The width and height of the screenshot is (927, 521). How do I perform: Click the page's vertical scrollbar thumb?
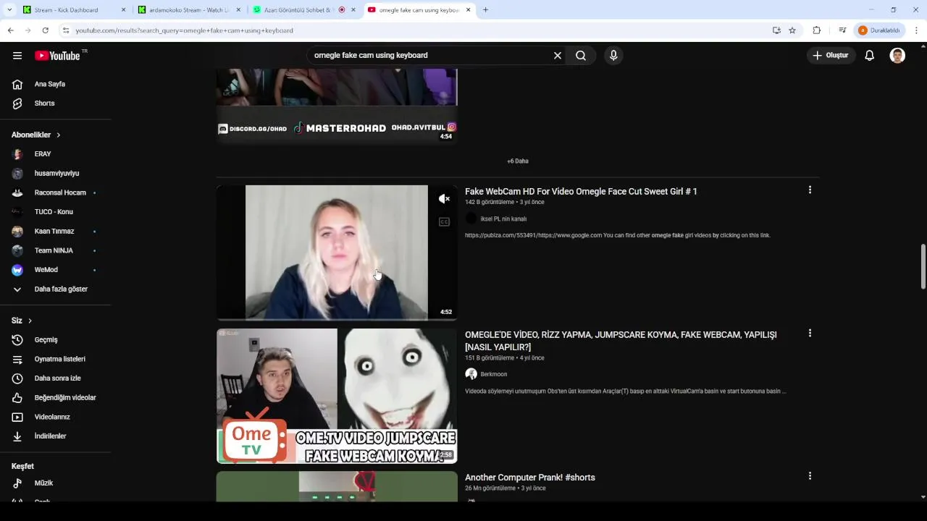click(x=923, y=266)
